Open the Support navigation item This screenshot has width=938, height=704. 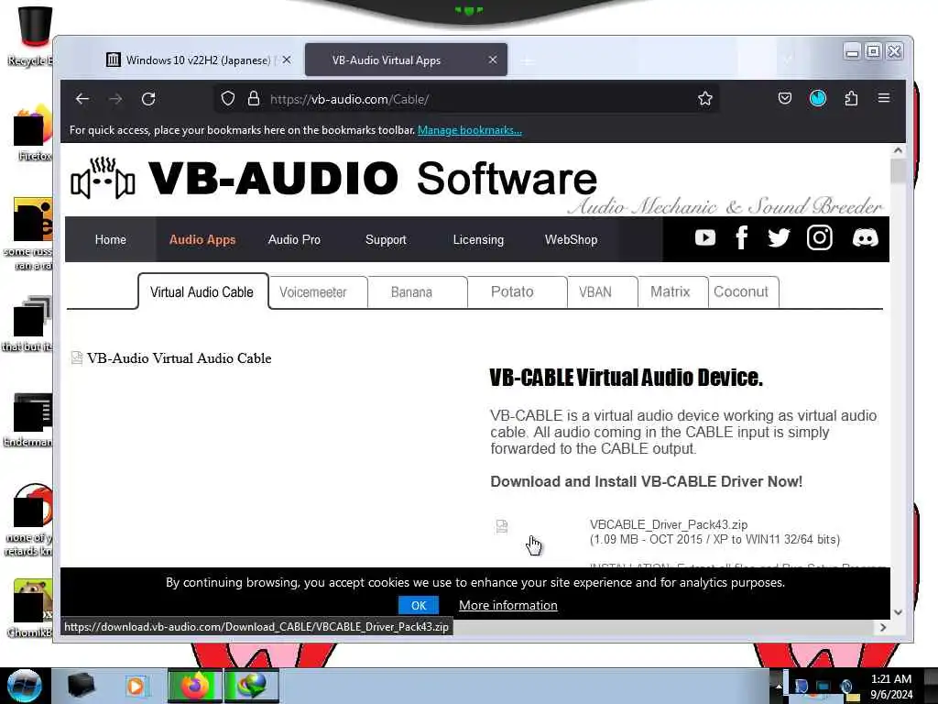386,239
